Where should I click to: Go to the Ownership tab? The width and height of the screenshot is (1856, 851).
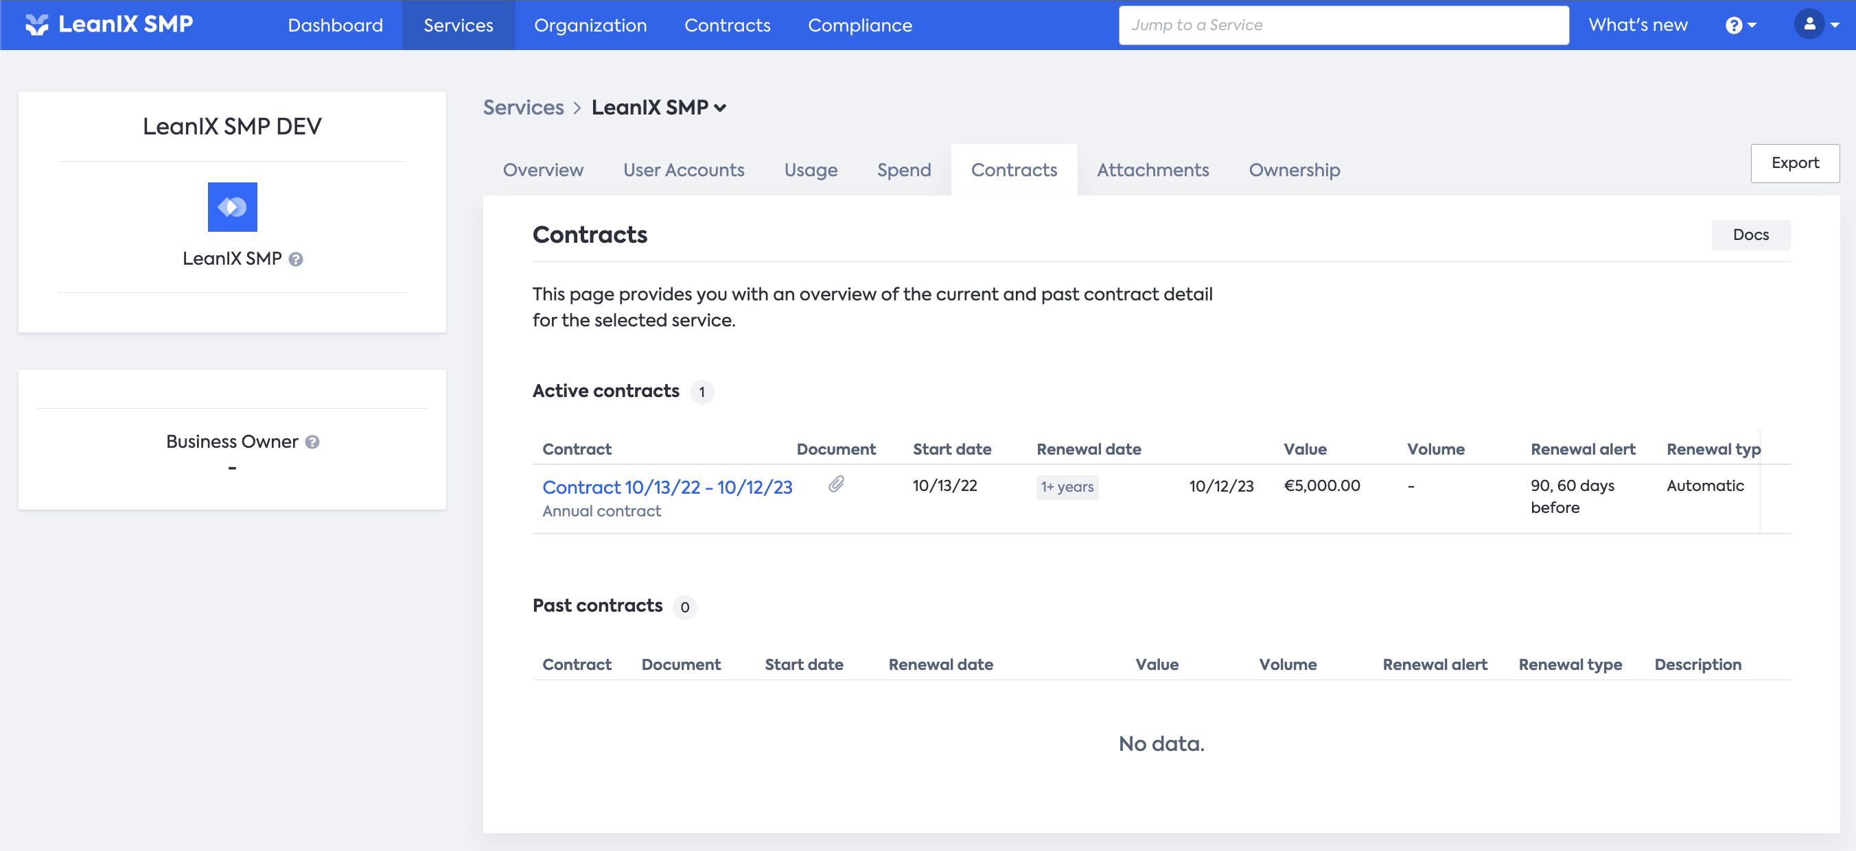pyautogui.click(x=1294, y=170)
